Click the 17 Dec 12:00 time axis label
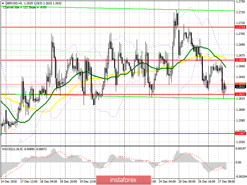 [29, 181]
